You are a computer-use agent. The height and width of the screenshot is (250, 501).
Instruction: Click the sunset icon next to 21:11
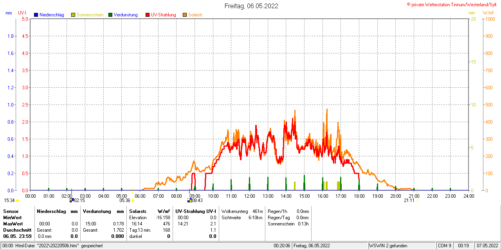[x=417, y=200]
